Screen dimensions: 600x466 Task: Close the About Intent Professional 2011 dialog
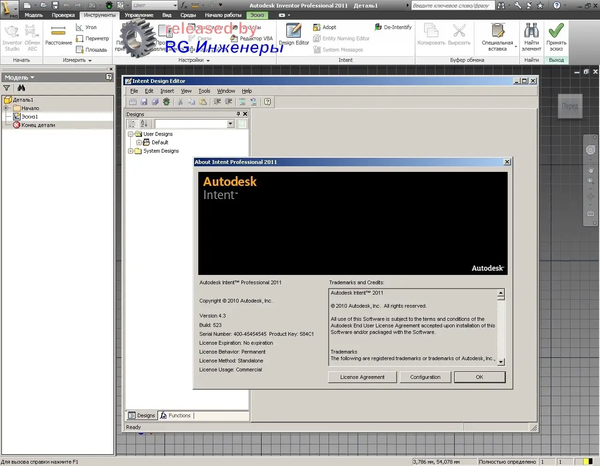[507, 162]
